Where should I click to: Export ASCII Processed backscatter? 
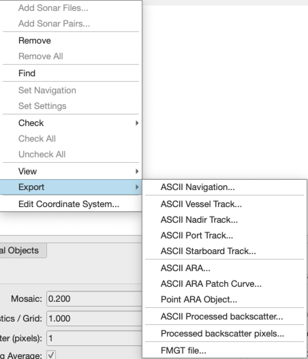[x=222, y=316]
